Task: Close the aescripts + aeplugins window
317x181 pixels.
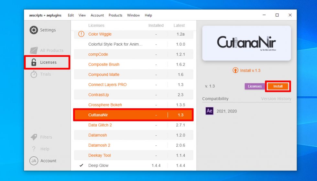Action: [290, 15]
